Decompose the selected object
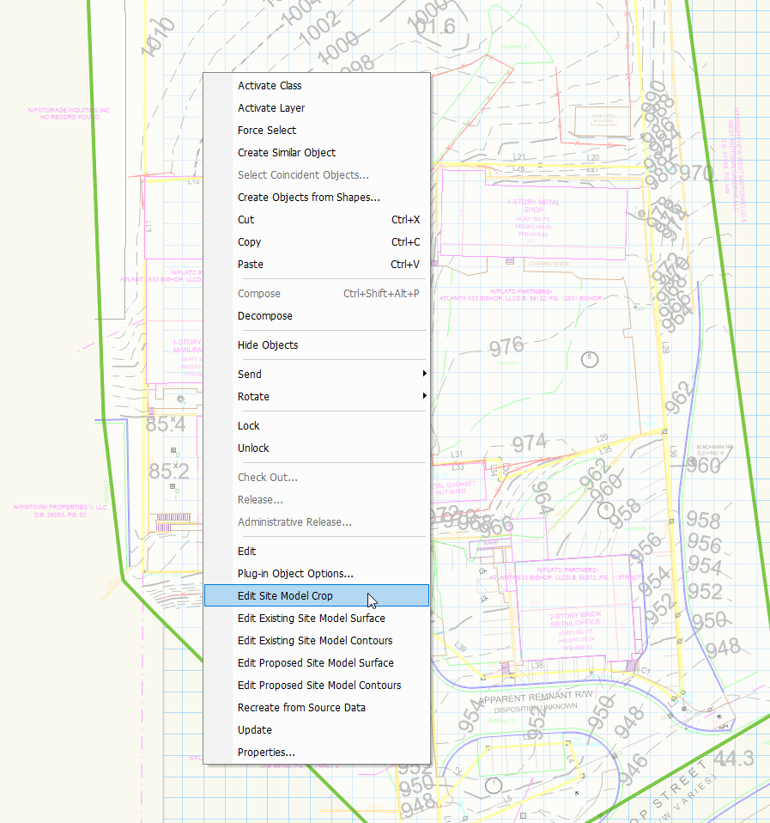Screen dimensions: 770x823 265,316
